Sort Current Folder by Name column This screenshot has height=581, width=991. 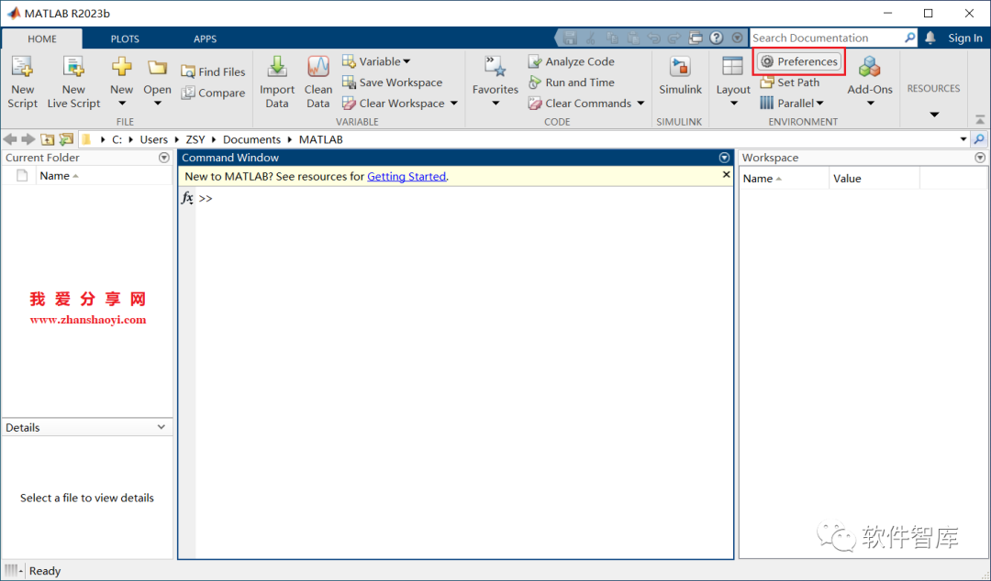click(x=59, y=176)
